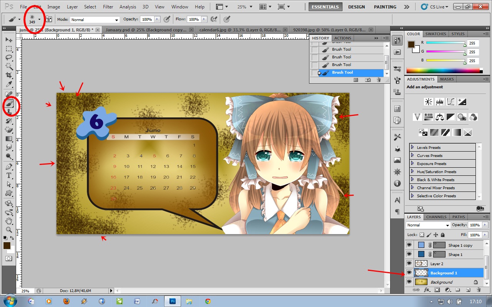Switch to the Design workspace

(356, 7)
